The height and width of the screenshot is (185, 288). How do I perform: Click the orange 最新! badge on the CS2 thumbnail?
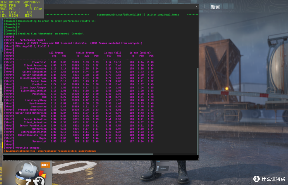tap(45, 165)
